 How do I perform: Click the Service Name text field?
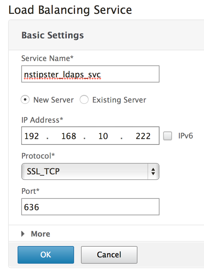[x=90, y=74]
